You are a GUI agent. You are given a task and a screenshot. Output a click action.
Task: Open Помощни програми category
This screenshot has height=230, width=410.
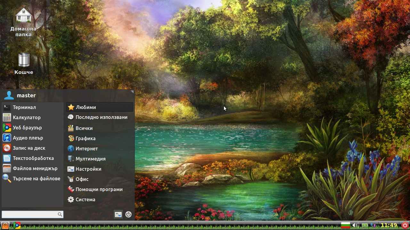tap(100, 189)
